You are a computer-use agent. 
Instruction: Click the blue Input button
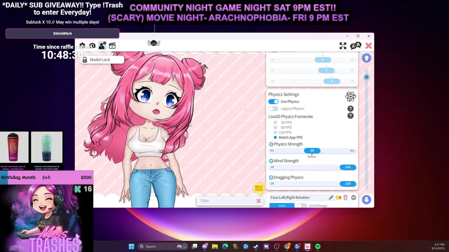282,206
